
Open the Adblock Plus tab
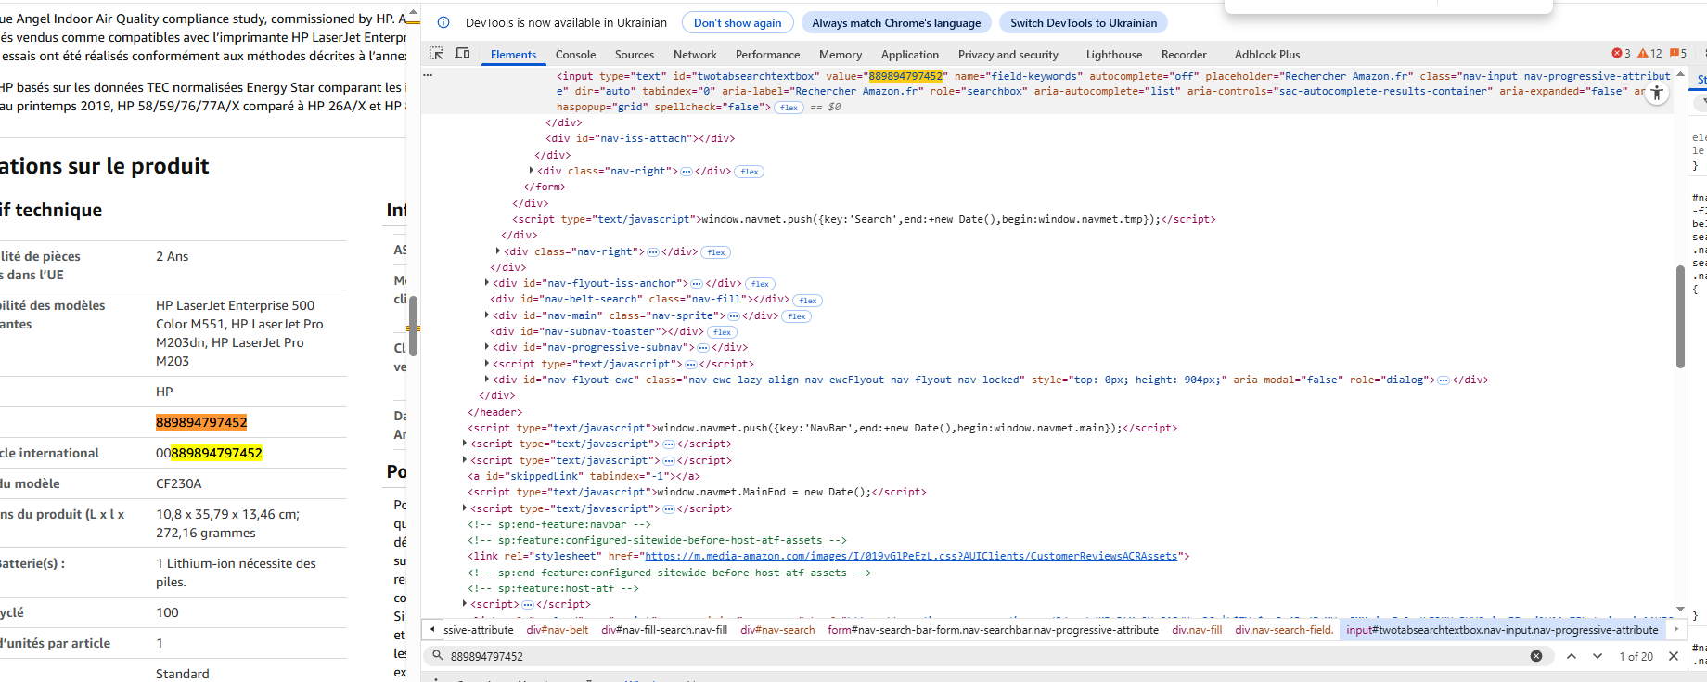(x=1267, y=55)
